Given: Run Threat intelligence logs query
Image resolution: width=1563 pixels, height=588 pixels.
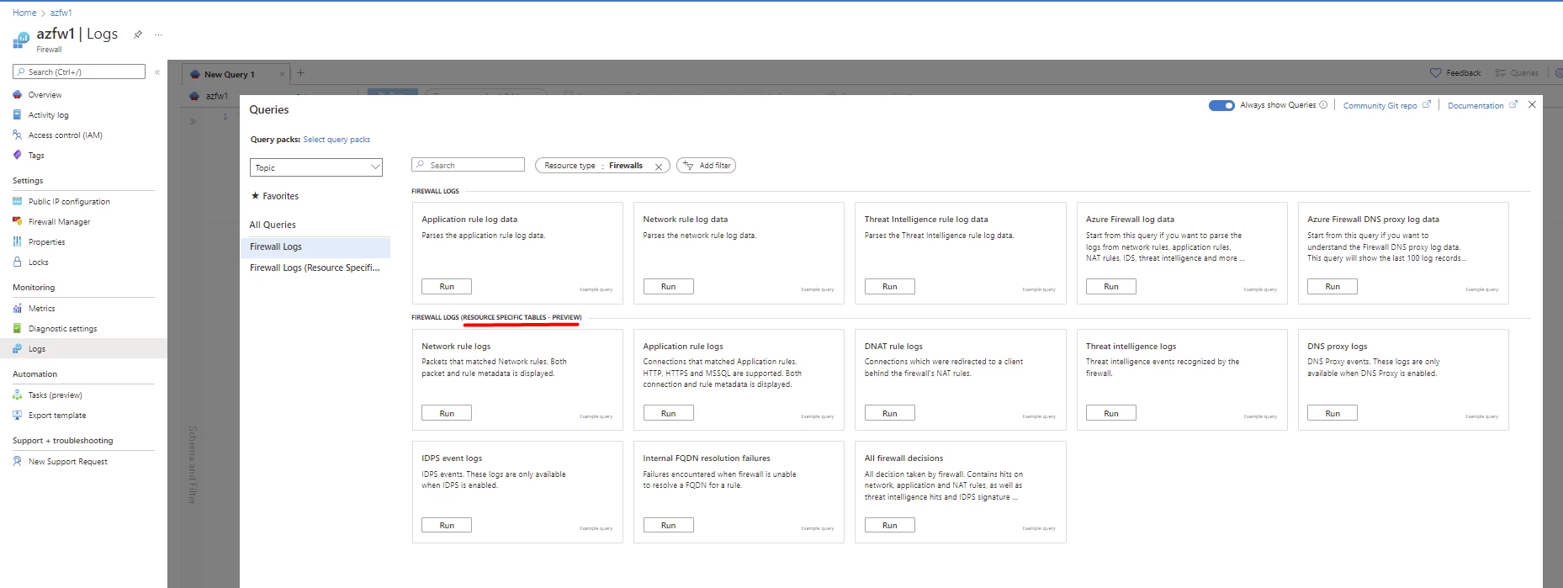Looking at the screenshot, I should point(1111,413).
